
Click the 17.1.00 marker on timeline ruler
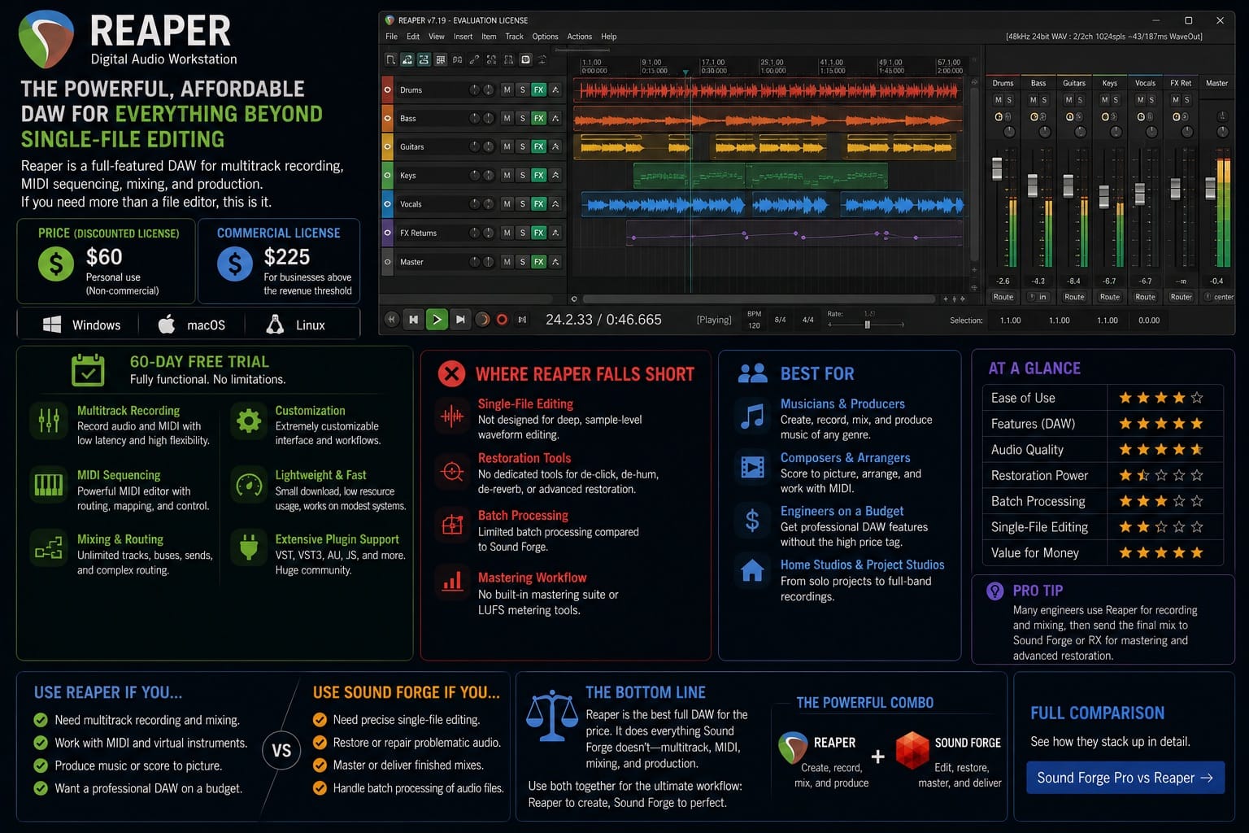(x=713, y=63)
